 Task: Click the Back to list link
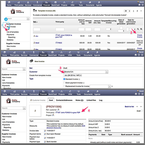pyautogui.click(x=129, y=106)
